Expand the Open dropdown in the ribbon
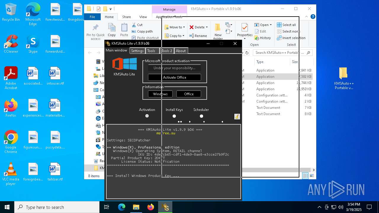This screenshot has width=379, height=213. (x=270, y=25)
